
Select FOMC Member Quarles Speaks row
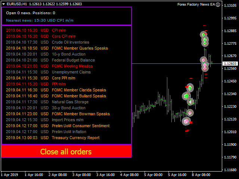pos(57,48)
